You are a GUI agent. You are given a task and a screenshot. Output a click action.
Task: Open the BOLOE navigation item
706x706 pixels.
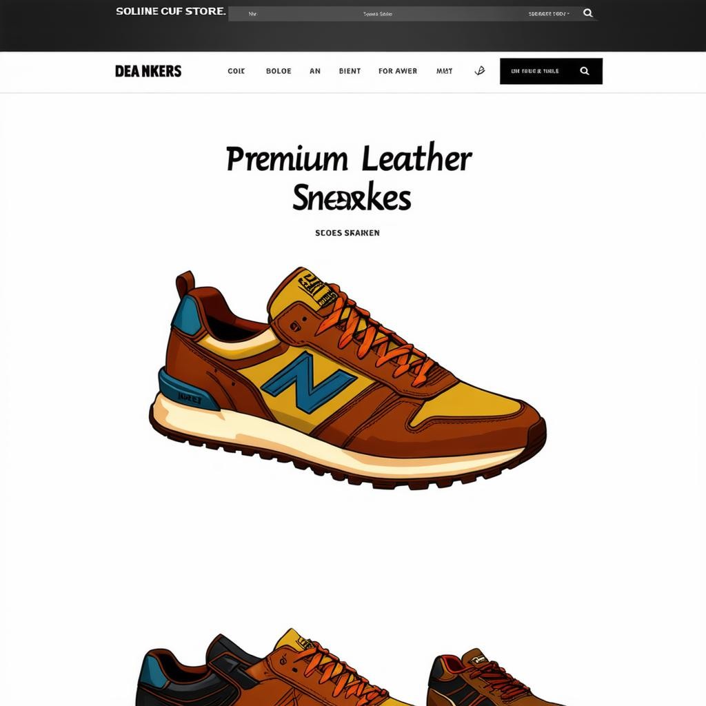click(x=279, y=71)
